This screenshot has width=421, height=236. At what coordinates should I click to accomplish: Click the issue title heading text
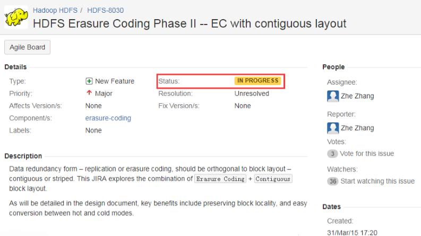pos(190,24)
